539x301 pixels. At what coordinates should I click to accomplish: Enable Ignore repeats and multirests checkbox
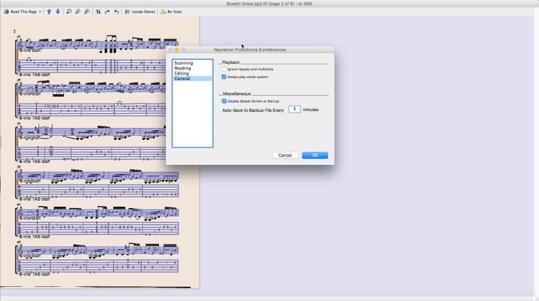click(224, 69)
